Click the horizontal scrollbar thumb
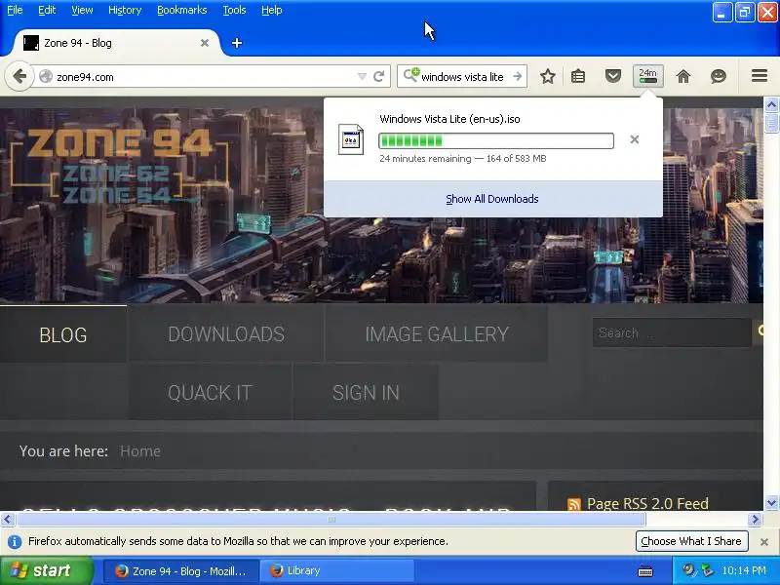The height and width of the screenshot is (585, 780). (331, 520)
